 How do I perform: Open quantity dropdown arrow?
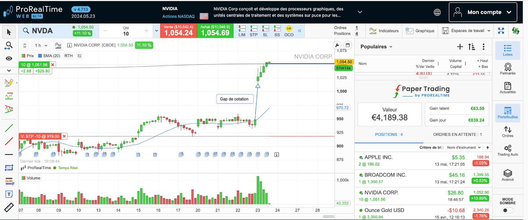point(156,31)
